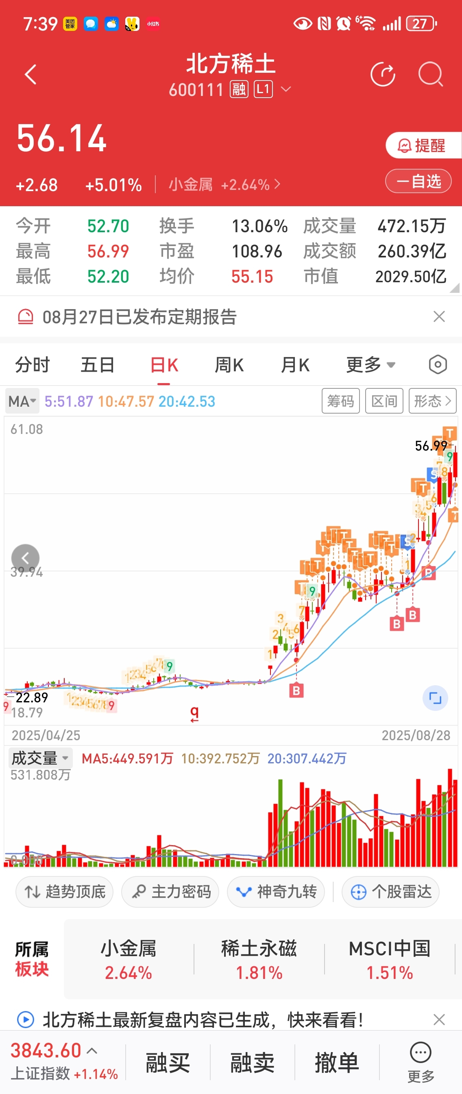Dismiss the periodic report notice

point(439,316)
